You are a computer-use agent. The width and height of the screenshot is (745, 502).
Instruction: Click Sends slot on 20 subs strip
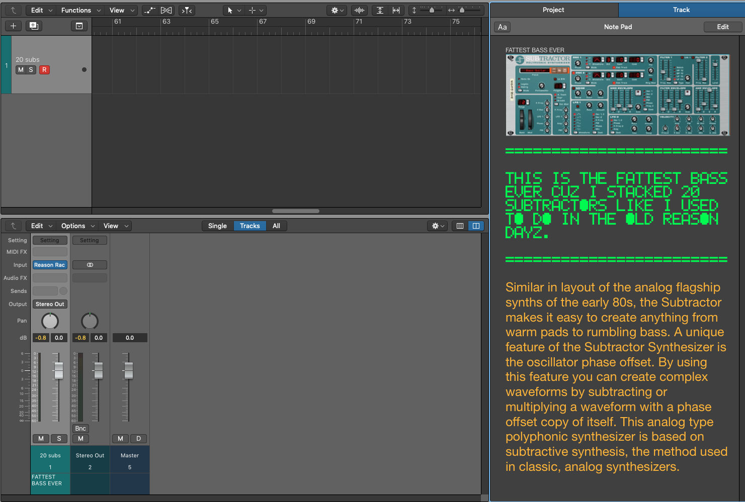[45, 291]
